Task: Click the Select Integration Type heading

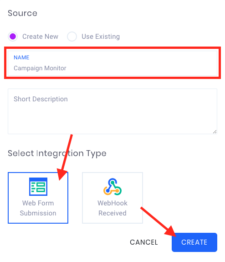Action: click(x=57, y=153)
